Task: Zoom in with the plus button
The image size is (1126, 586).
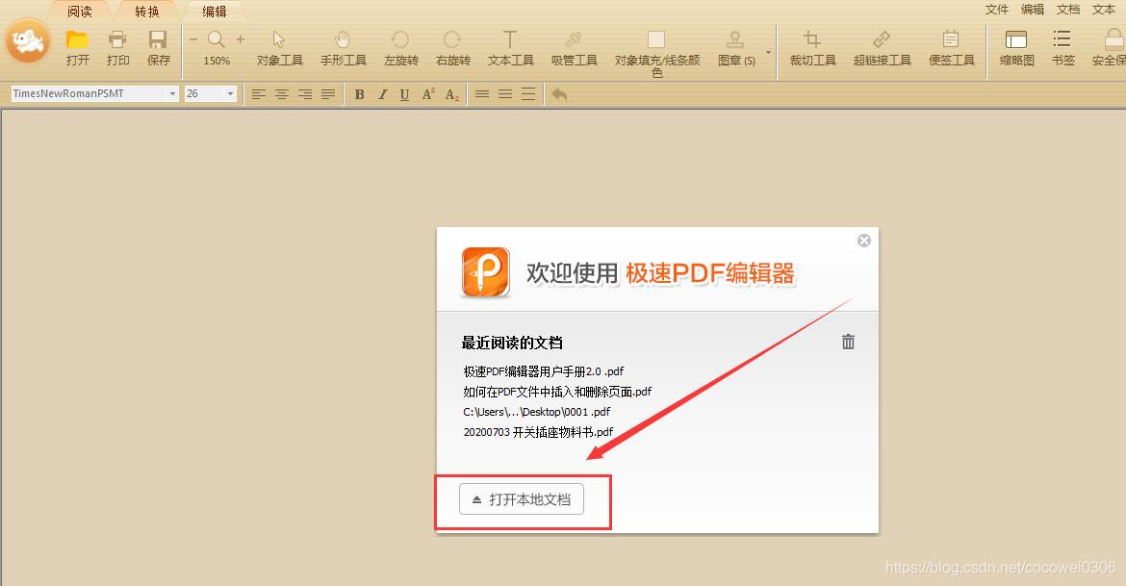Action: (x=241, y=39)
